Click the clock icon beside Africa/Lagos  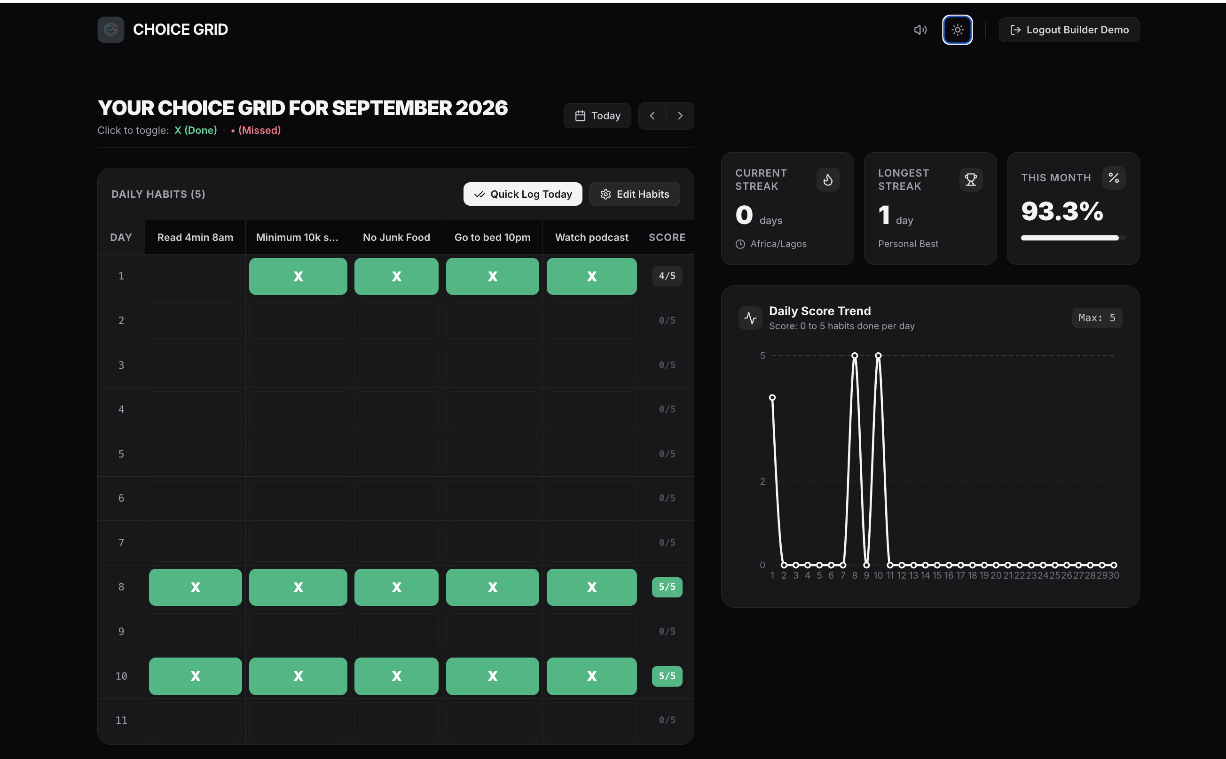coord(740,244)
